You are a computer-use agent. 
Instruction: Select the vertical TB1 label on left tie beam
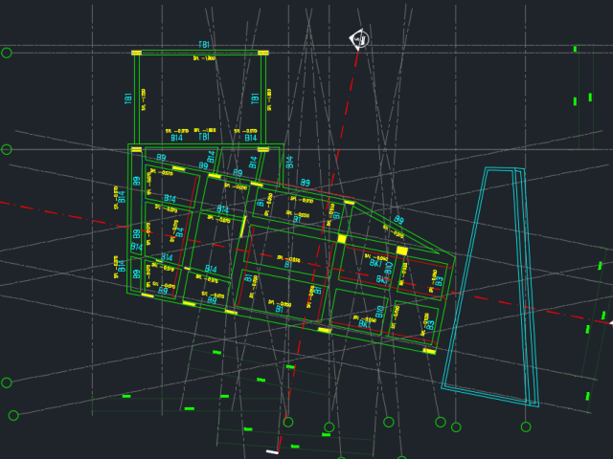click(127, 98)
